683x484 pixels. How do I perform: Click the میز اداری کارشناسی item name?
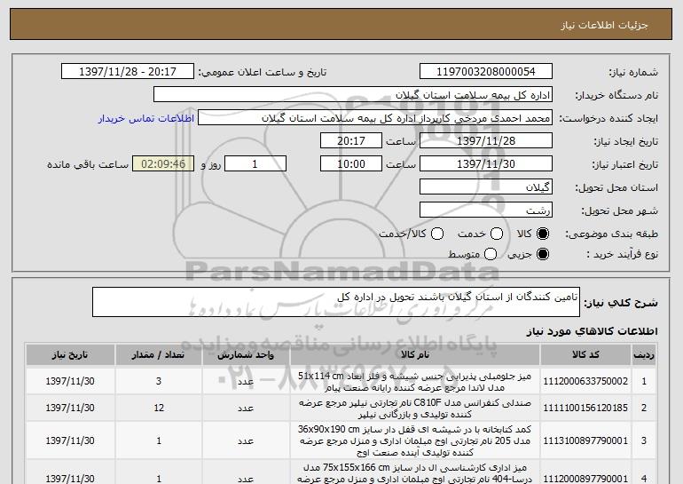[x=415, y=473]
